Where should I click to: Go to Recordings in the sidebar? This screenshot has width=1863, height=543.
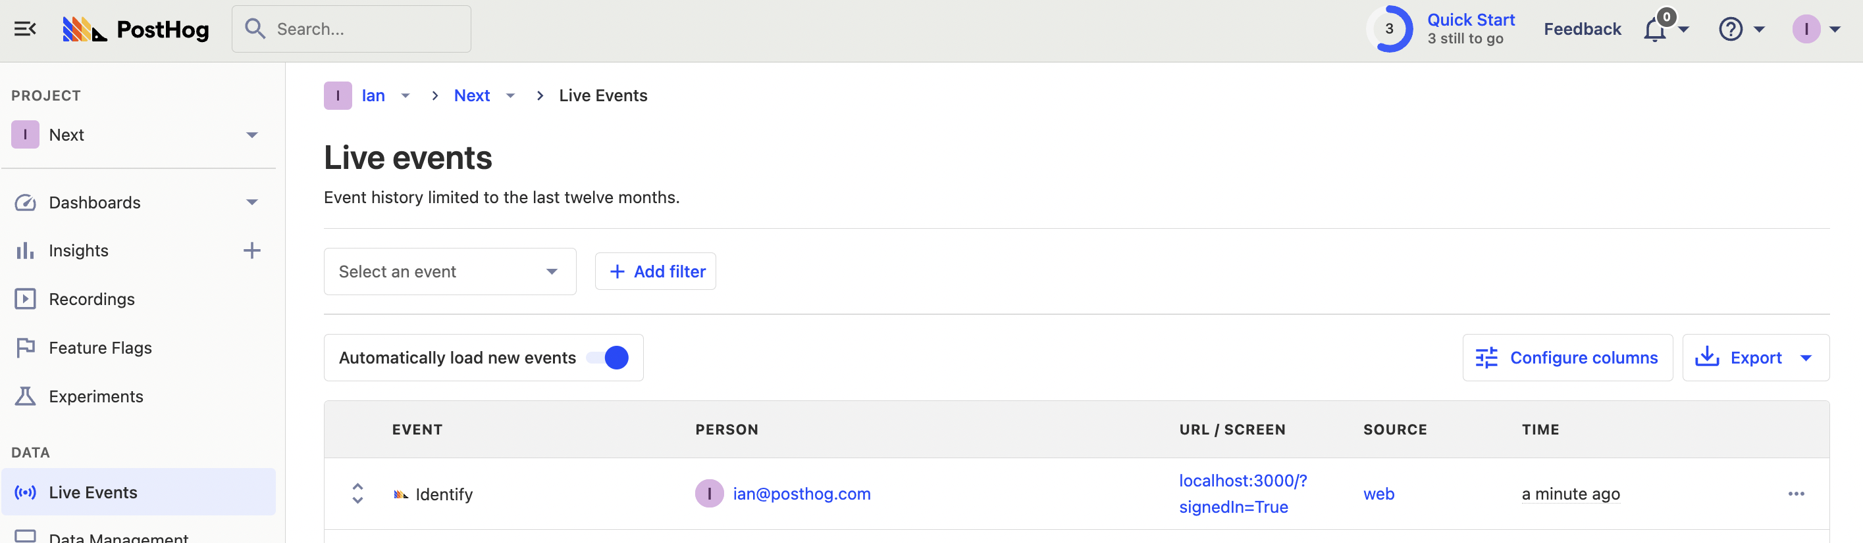[x=91, y=299]
